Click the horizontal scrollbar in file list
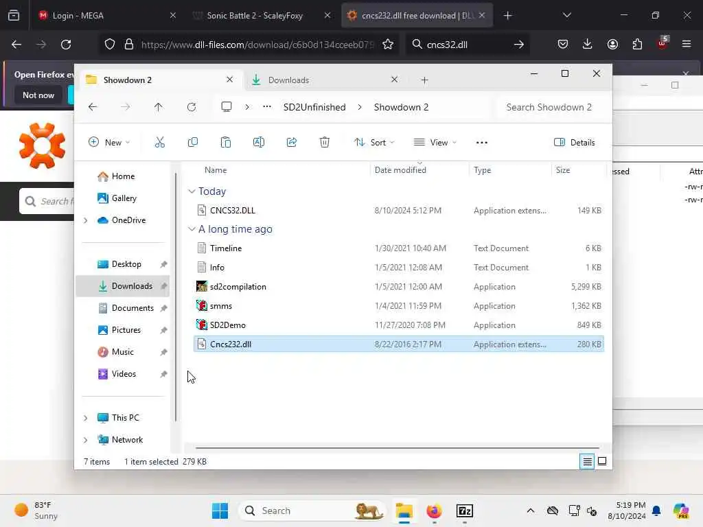The image size is (703, 527). tap(397, 447)
